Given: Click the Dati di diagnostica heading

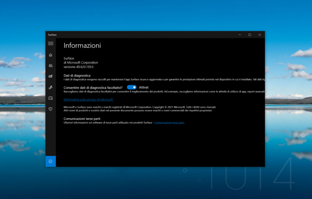Looking at the screenshot, I should pos(77,75).
